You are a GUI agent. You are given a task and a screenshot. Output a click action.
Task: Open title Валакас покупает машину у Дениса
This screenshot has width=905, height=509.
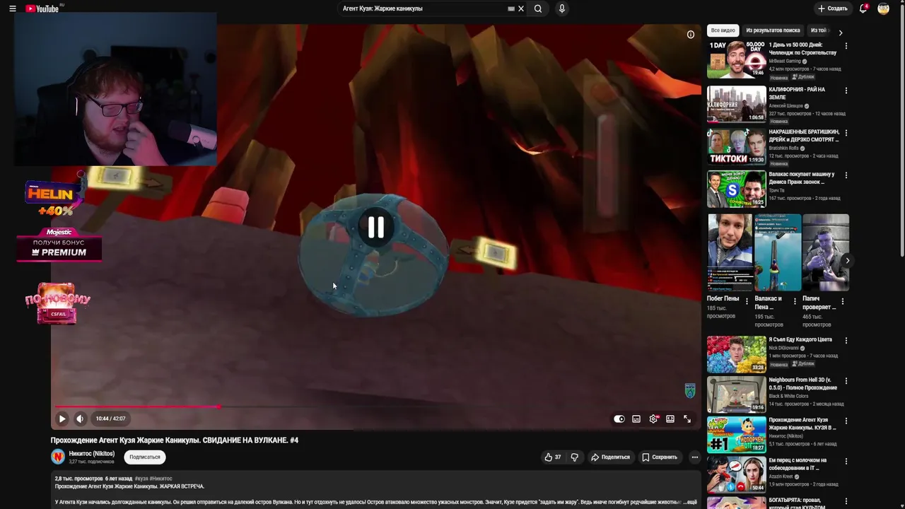tap(802, 177)
